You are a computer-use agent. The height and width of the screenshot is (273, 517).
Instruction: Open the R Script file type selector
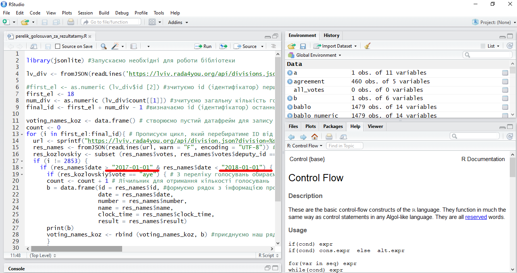point(268,255)
